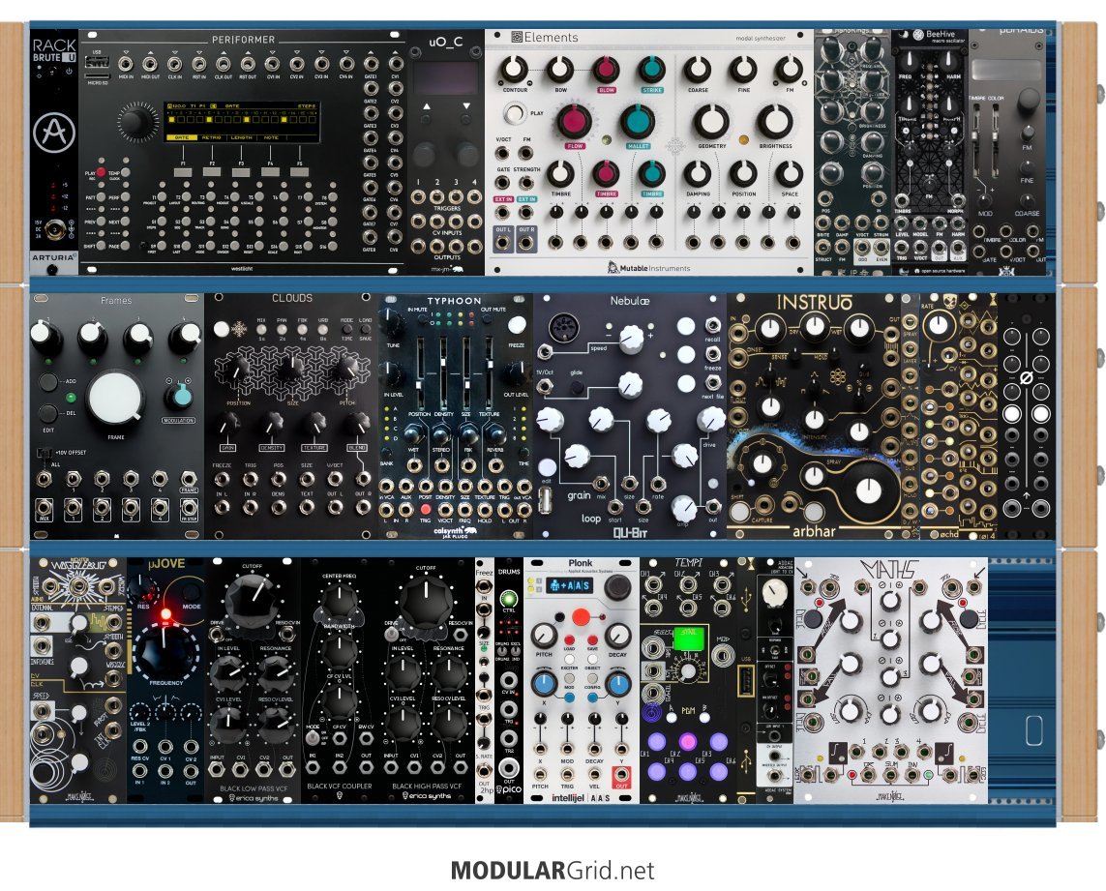The image size is (1106, 891).
Task: Click the BeeHive hexagon logo
Action: pos(918,35)
